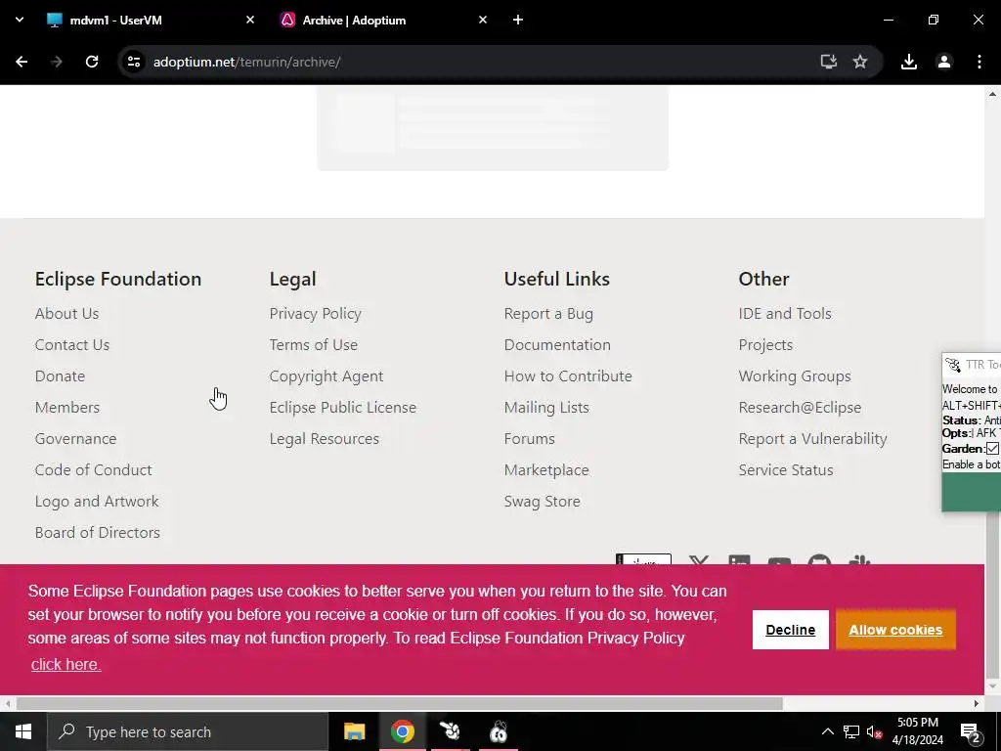Open the Working Groups link

[795, 376]
